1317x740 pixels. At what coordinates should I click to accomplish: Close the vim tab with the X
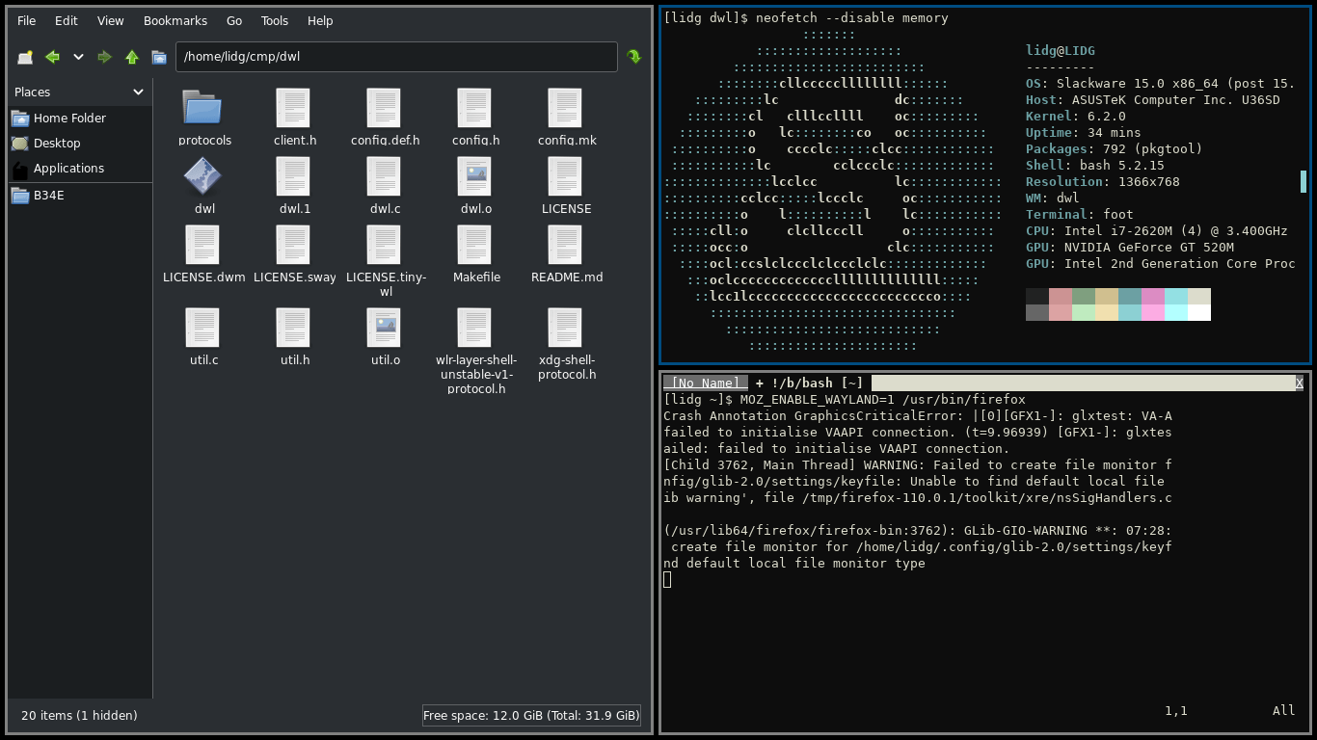(x=1300, y=383)
